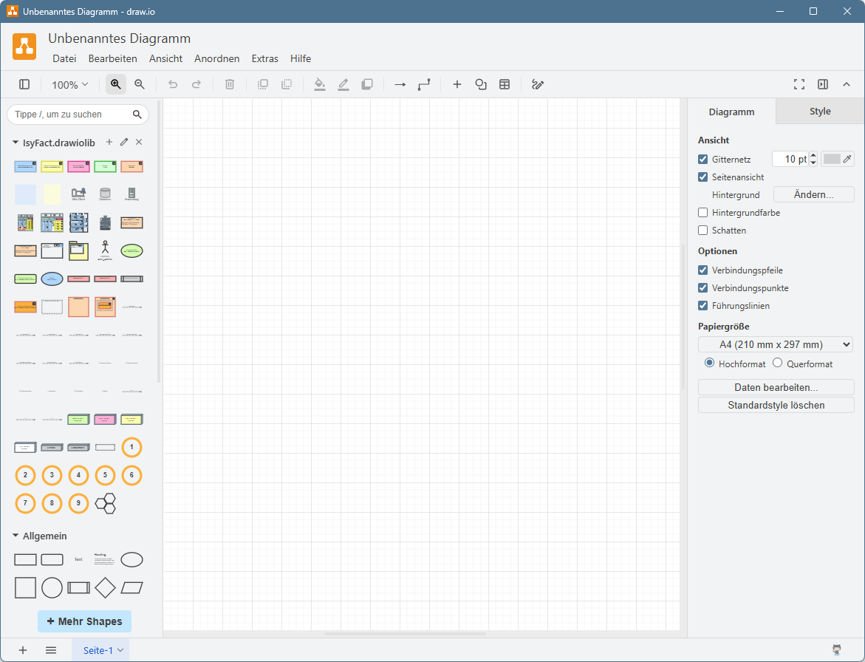Select the Querformat radio button
Screen dimensions: 865x662
[x=777, y=363]
